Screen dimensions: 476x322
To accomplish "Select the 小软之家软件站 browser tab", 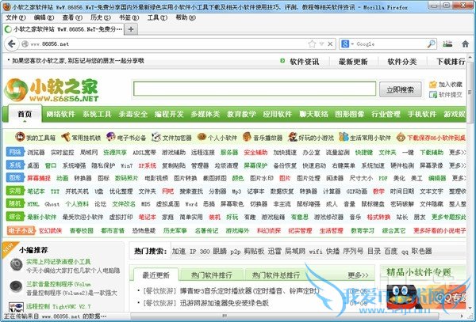I will [63, 29].
